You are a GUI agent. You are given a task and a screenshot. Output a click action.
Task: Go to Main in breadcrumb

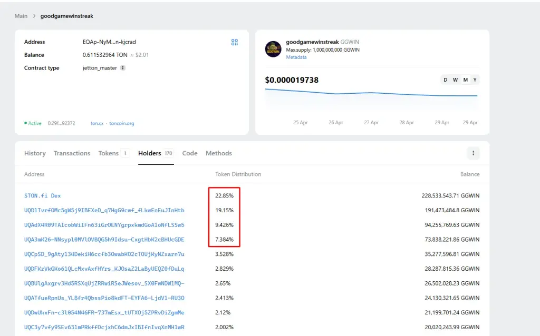[21, 16]
